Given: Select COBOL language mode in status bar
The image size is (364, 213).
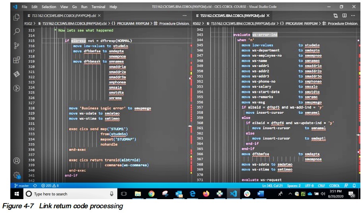Looking at the screenshot, I should click(x=334, y=186).
